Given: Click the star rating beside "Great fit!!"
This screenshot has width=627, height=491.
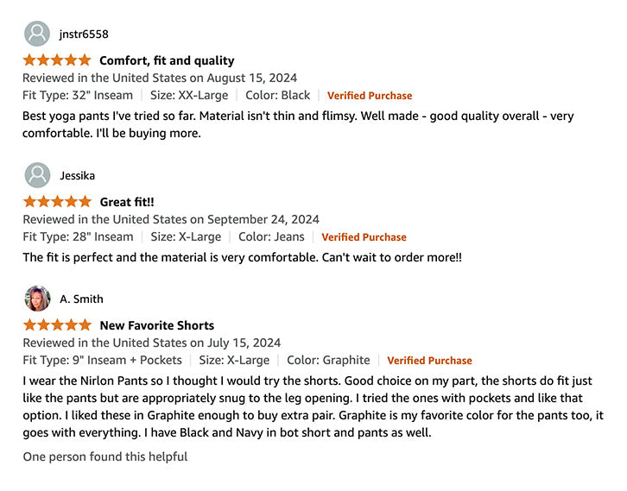Looking at the screenshot, I should tap(57, 202).
